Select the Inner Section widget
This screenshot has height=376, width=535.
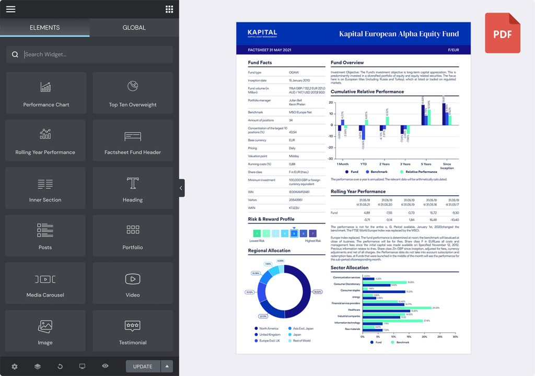click(45, 188)
